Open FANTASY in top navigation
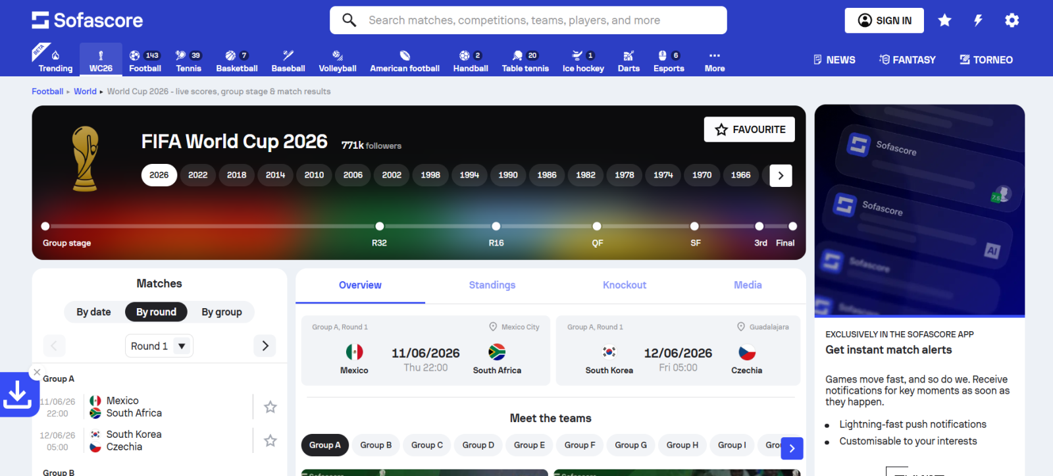1053x476 pixels. (x=907, y=60)
